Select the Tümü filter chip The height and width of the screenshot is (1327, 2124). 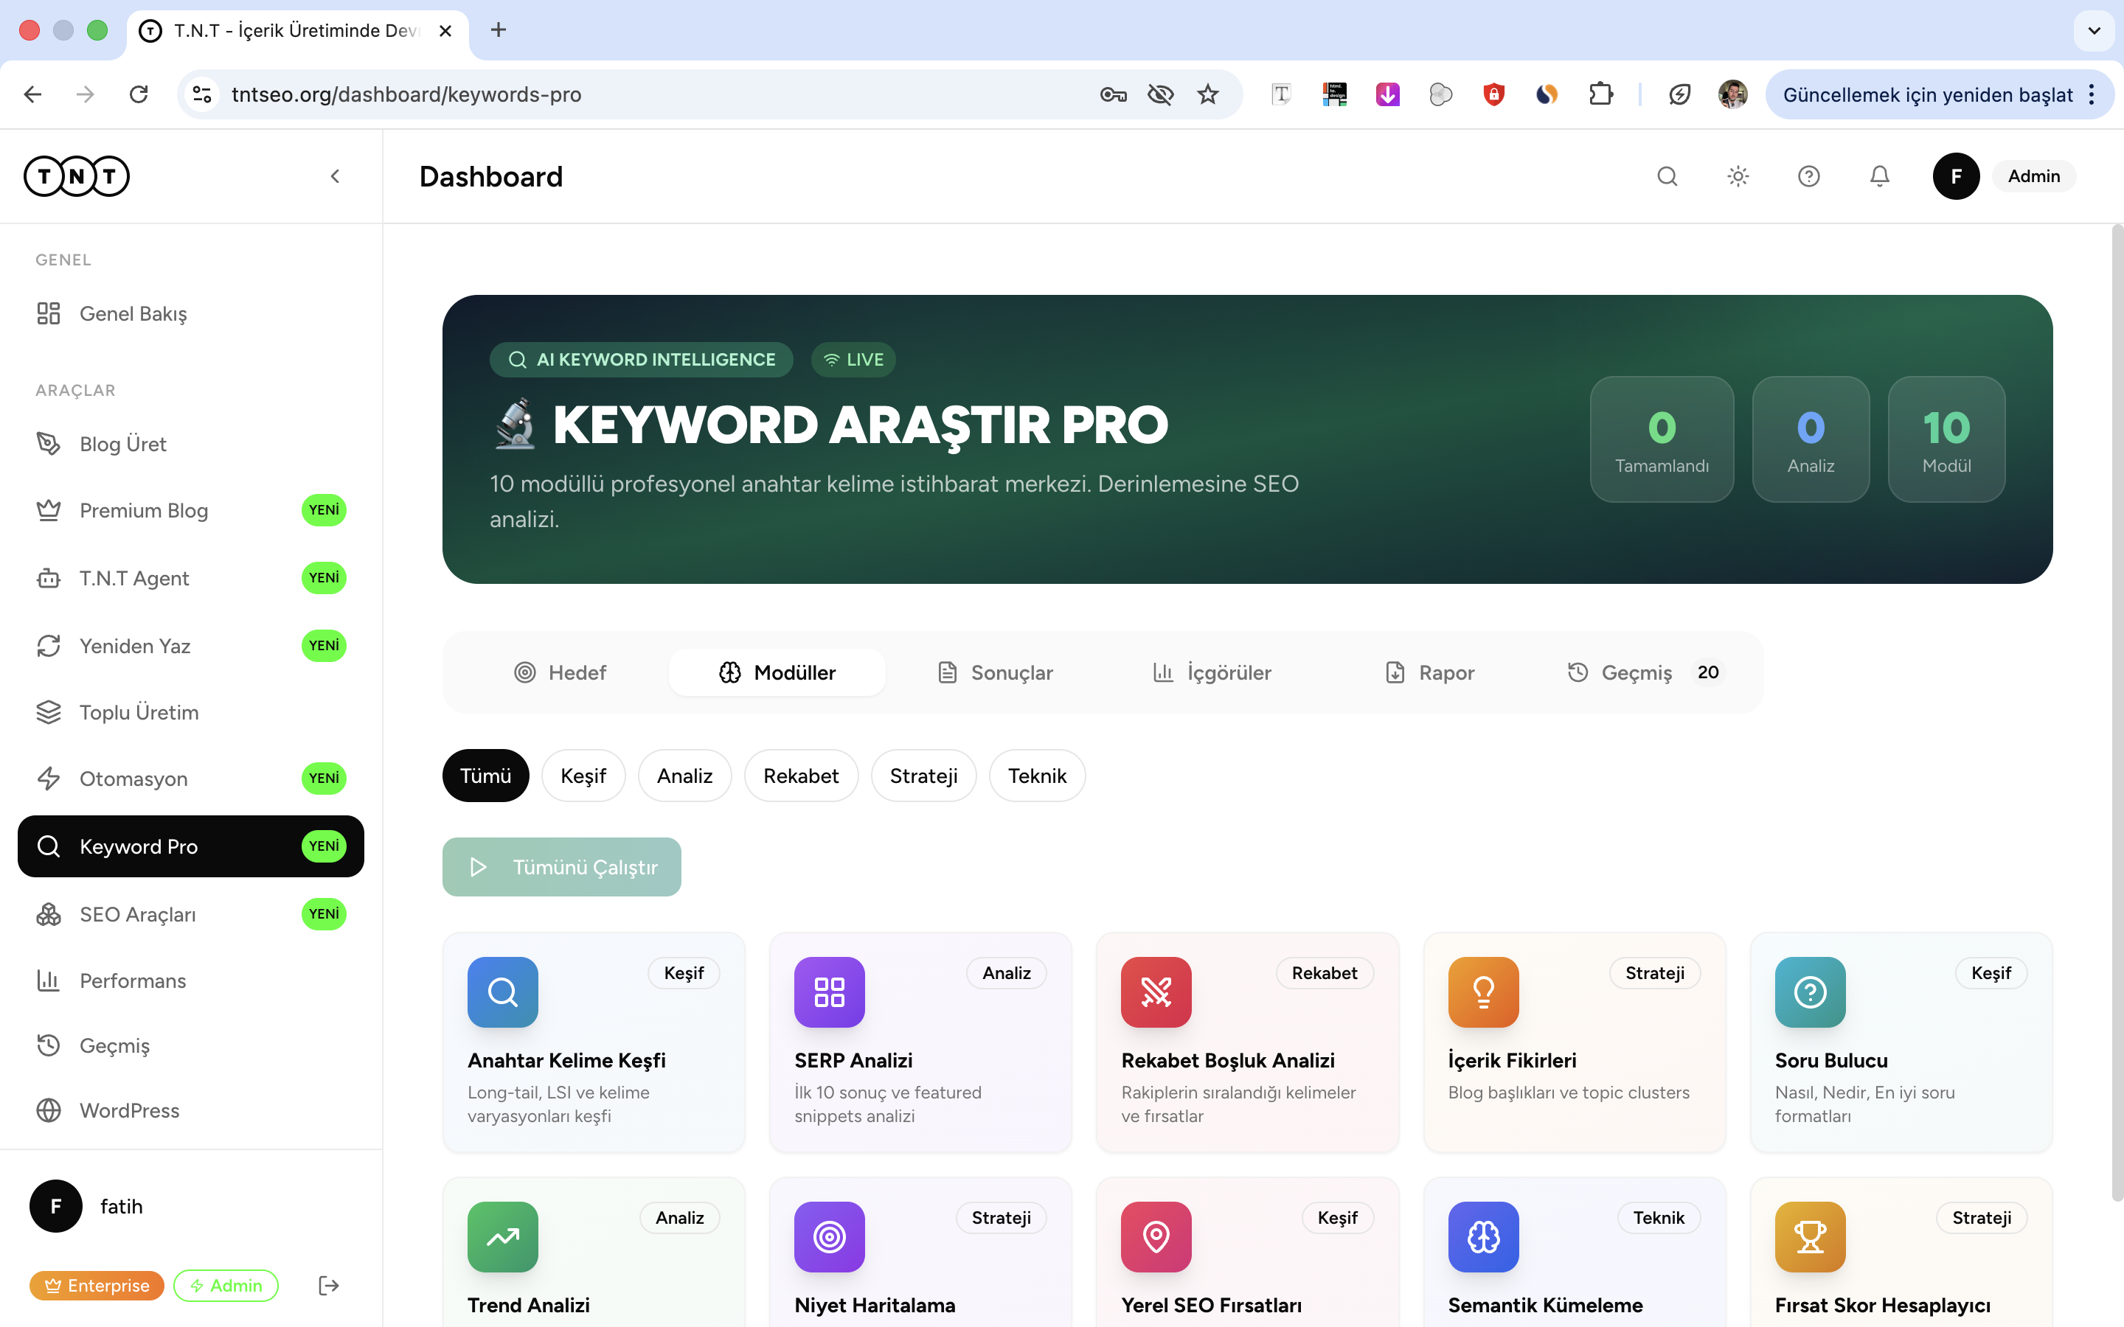click(485, 776)
